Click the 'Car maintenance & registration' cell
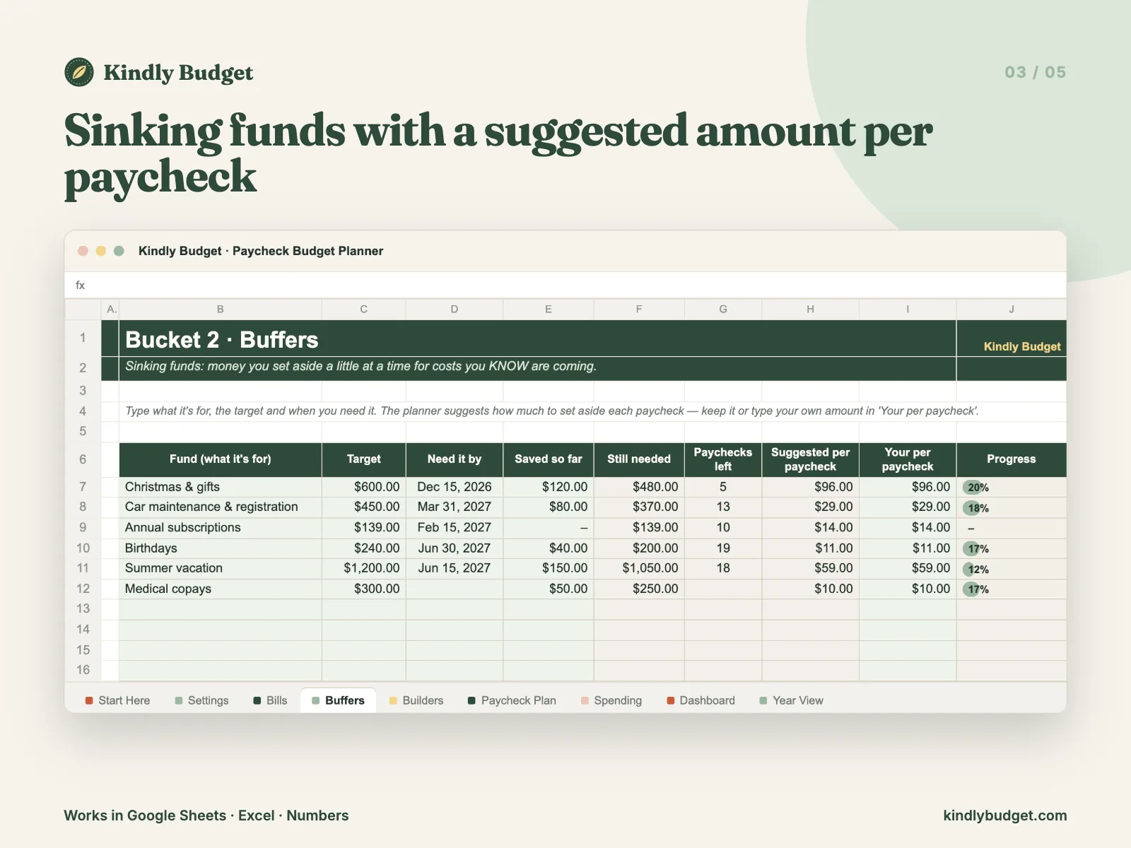The image size is (1131, 848). [x=221, y=507]
